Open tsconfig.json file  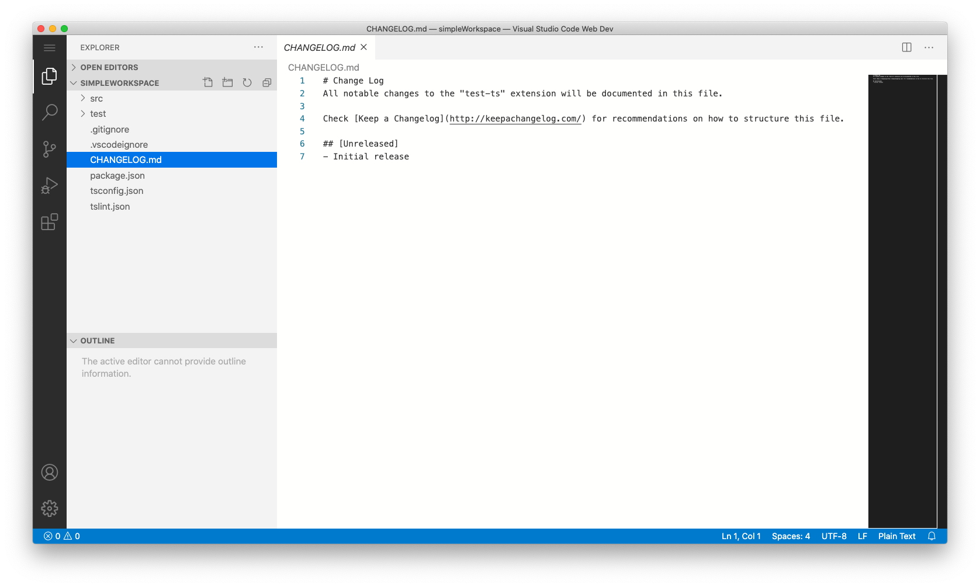172,190
